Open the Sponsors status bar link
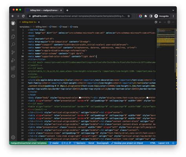186x157 pixels. [79, 143]
